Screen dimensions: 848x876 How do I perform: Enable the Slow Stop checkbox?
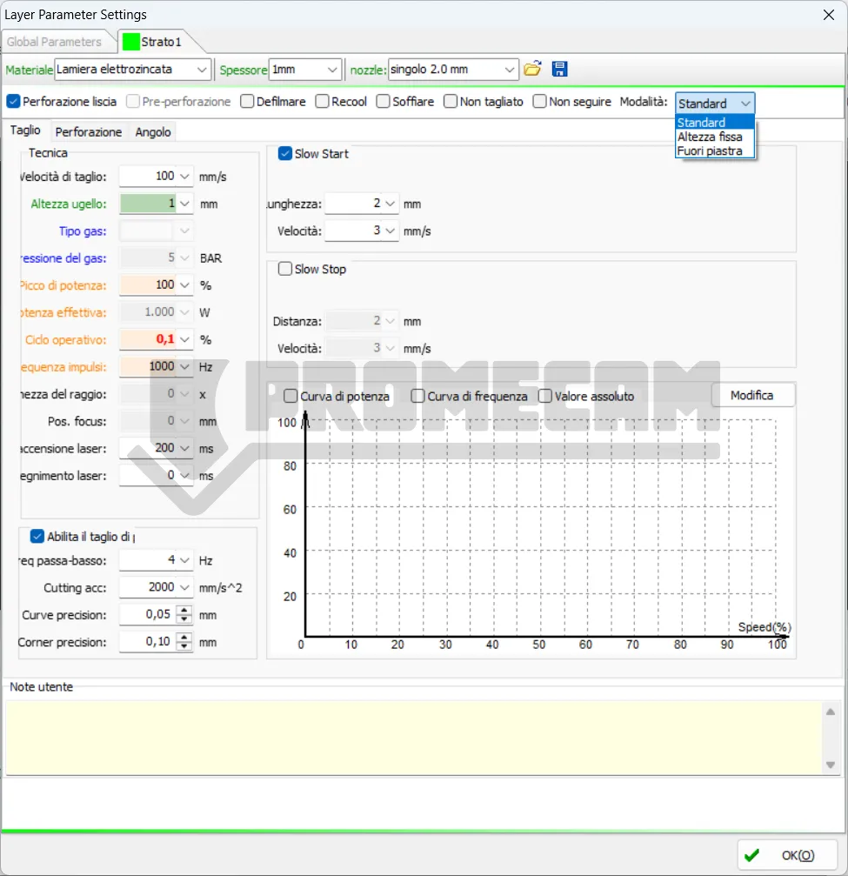[x=284, y=269]
